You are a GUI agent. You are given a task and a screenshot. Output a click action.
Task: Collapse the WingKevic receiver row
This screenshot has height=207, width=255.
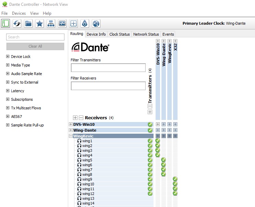click(71, 136)
